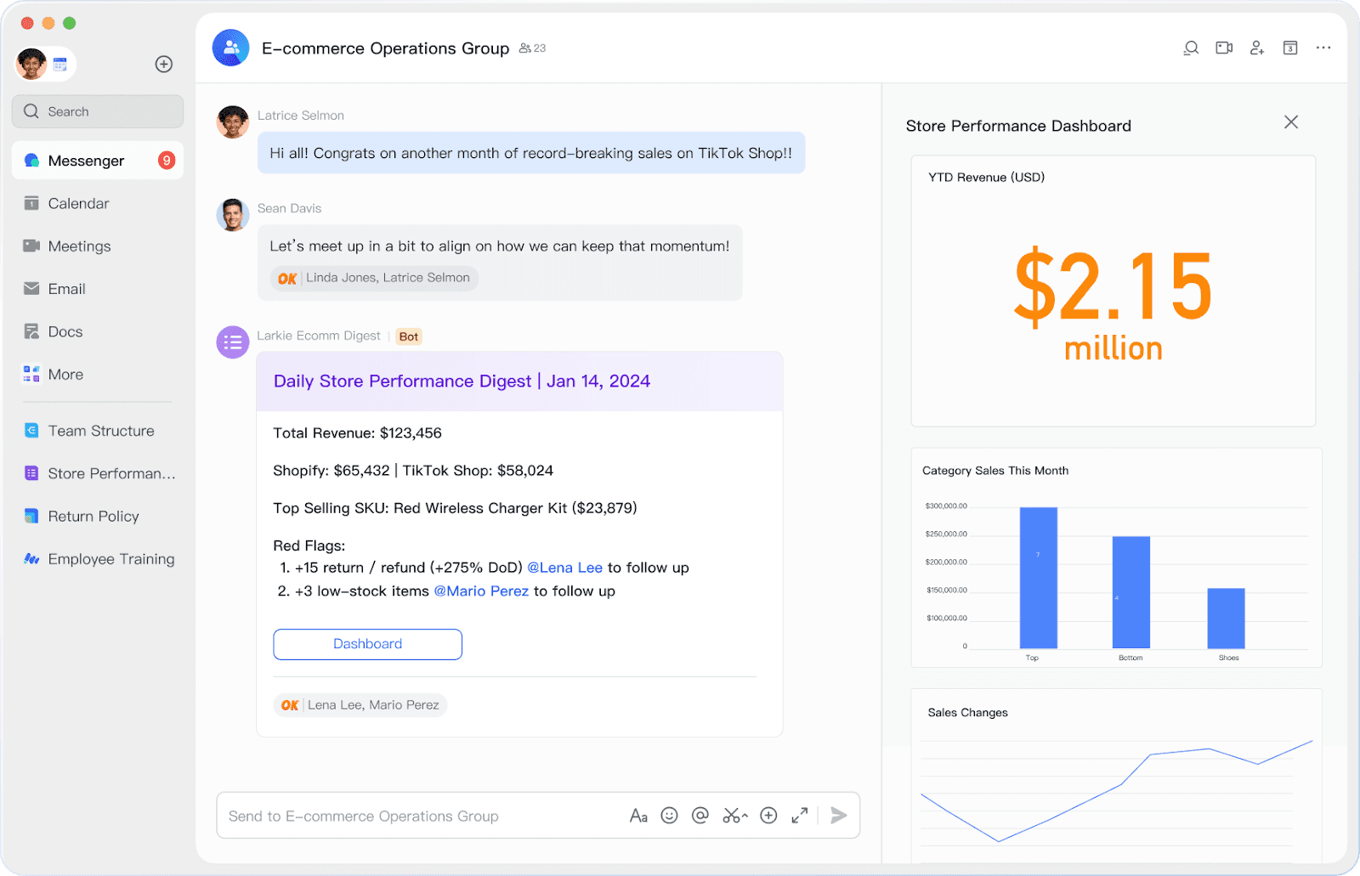Add members to E-commerce Operations Group
The image size is (1360, 876).
click(x=1256, y=48)
